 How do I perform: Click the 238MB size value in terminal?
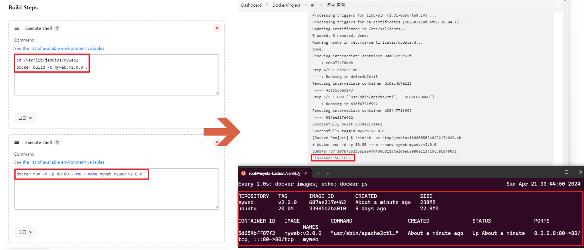[428, 202]
